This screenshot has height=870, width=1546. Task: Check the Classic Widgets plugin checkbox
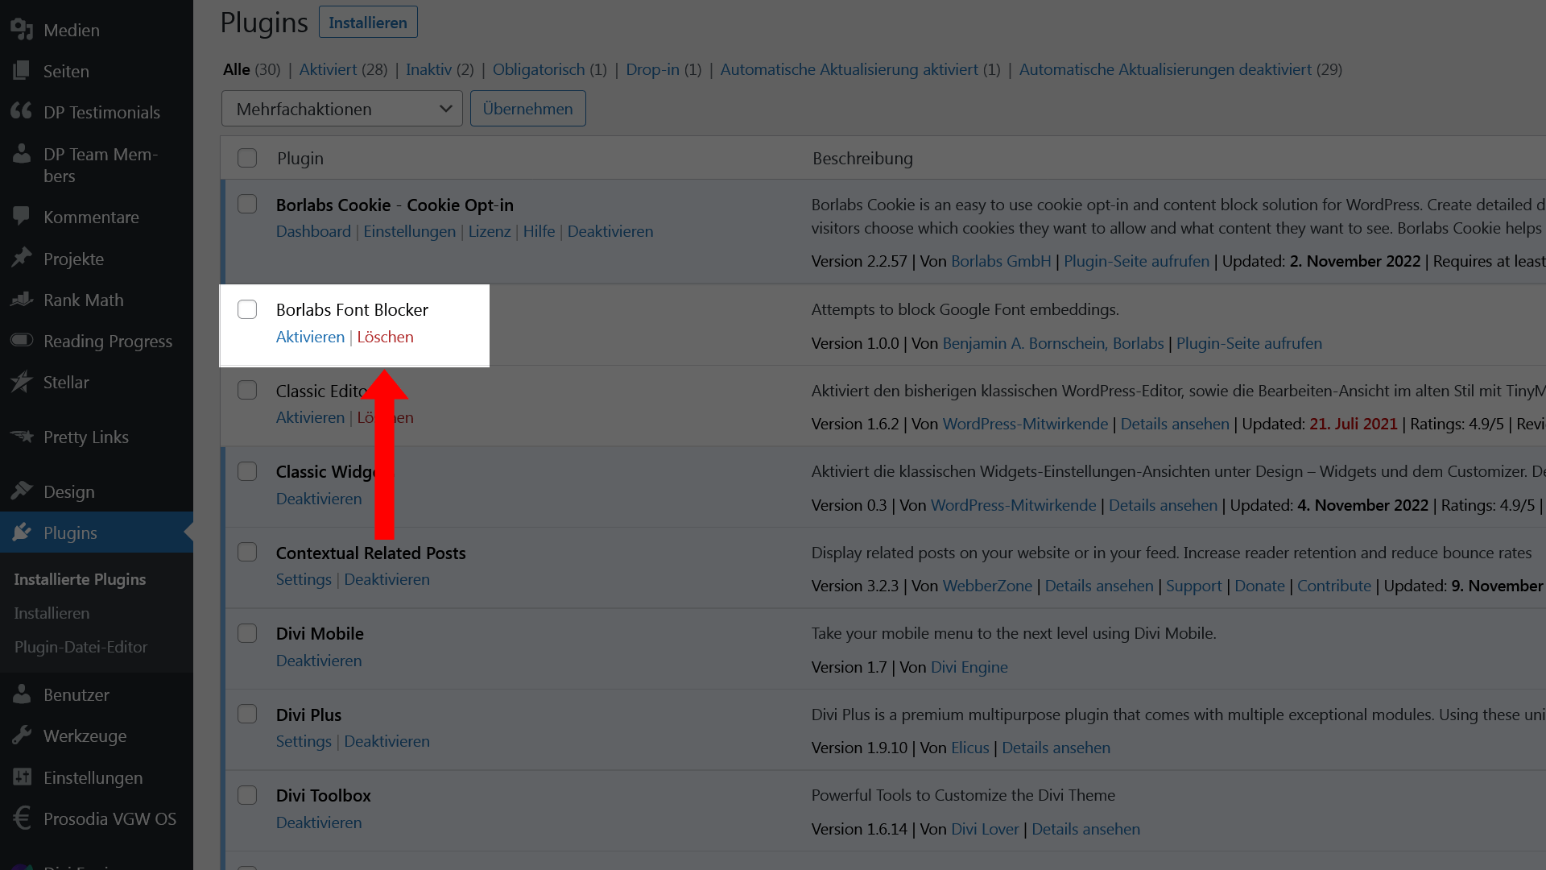(247, 471)
